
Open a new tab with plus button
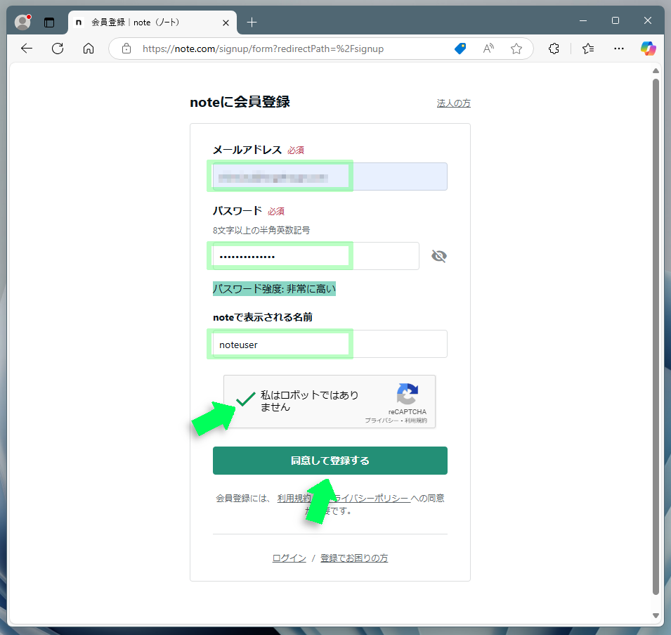pyautogui.click(x=252, y=23)
